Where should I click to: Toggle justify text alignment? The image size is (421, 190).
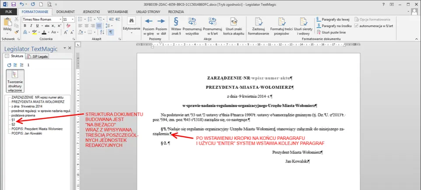(x=99, y=26)
